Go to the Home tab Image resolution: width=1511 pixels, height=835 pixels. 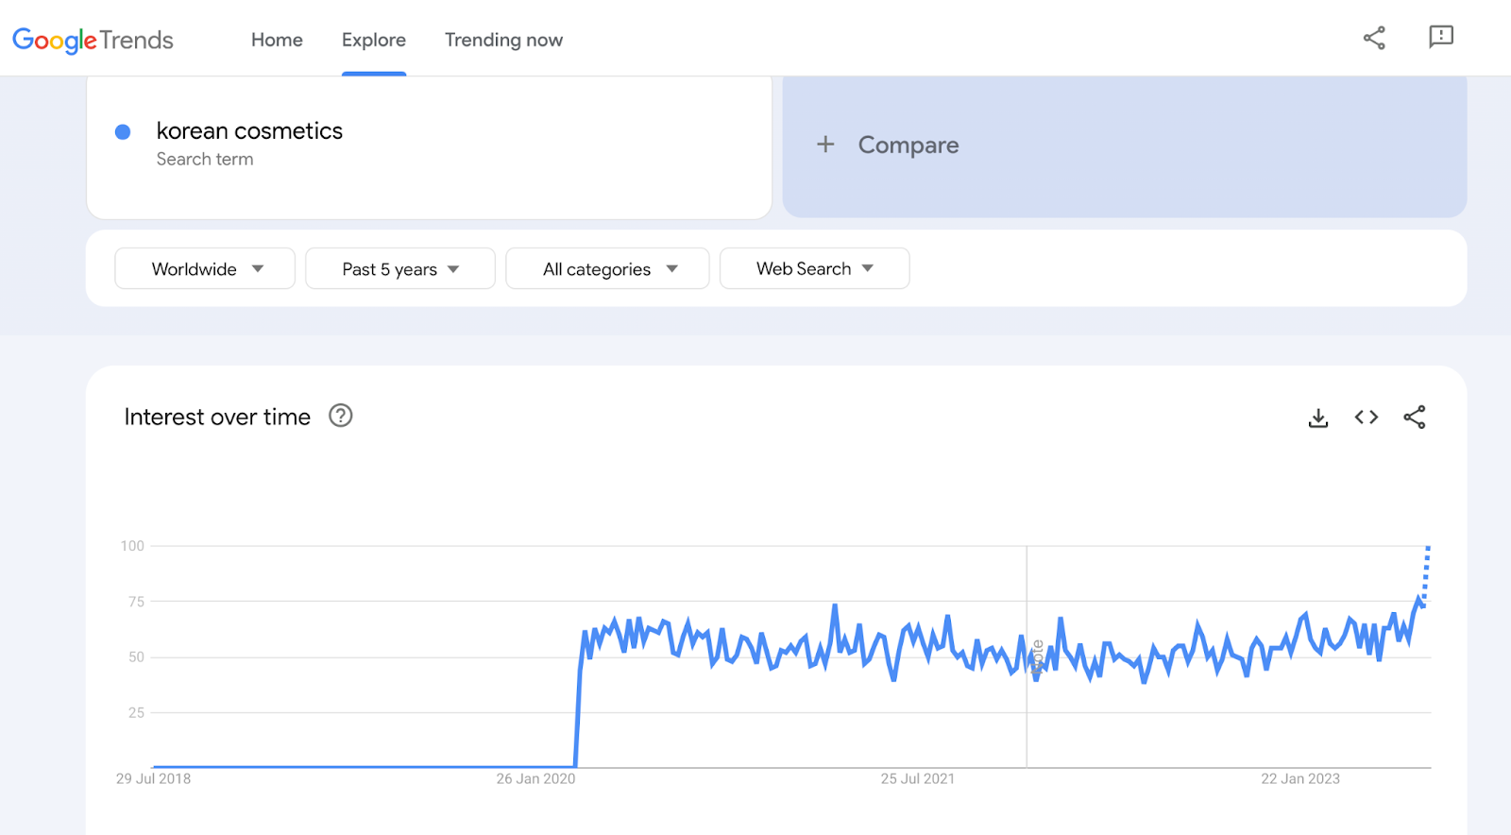click(x=277, y=40)
